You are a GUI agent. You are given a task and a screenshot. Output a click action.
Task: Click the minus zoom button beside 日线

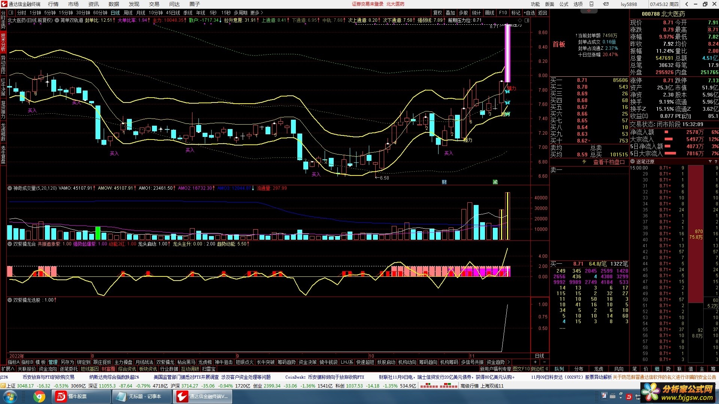click(544, 362)
